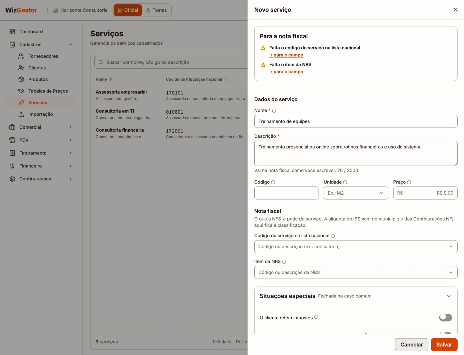Screen dimensions: 464x355
Task: Click the info icon beside Código label
Action: pyautogui.click(x=273, y=182)
